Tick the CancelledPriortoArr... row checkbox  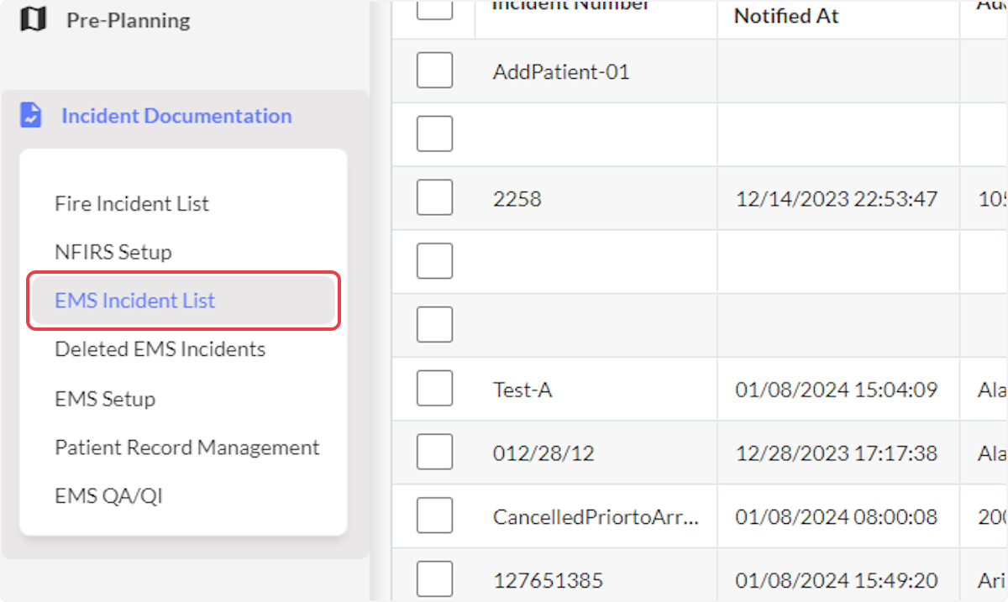434,516
